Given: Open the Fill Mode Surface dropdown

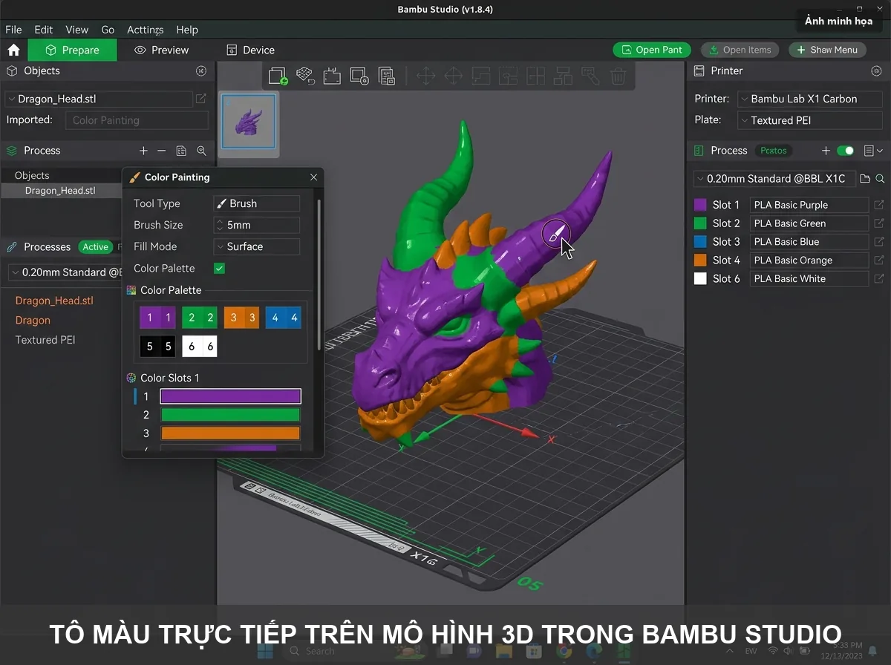Looking at the screenshot, I should tap(257, 246).
